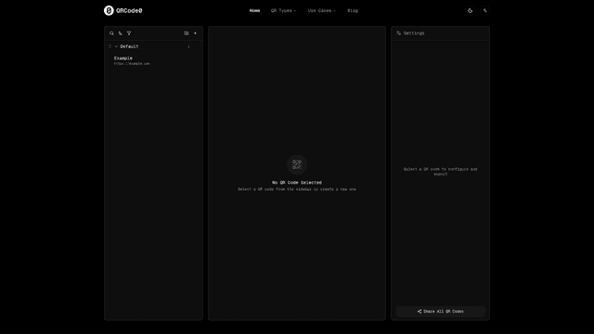Image resolution: width=594 pixels, height=334 pixels.
Task: Click the https://example.com URL text
Action: pyautogui.click(x=132, y=64)
